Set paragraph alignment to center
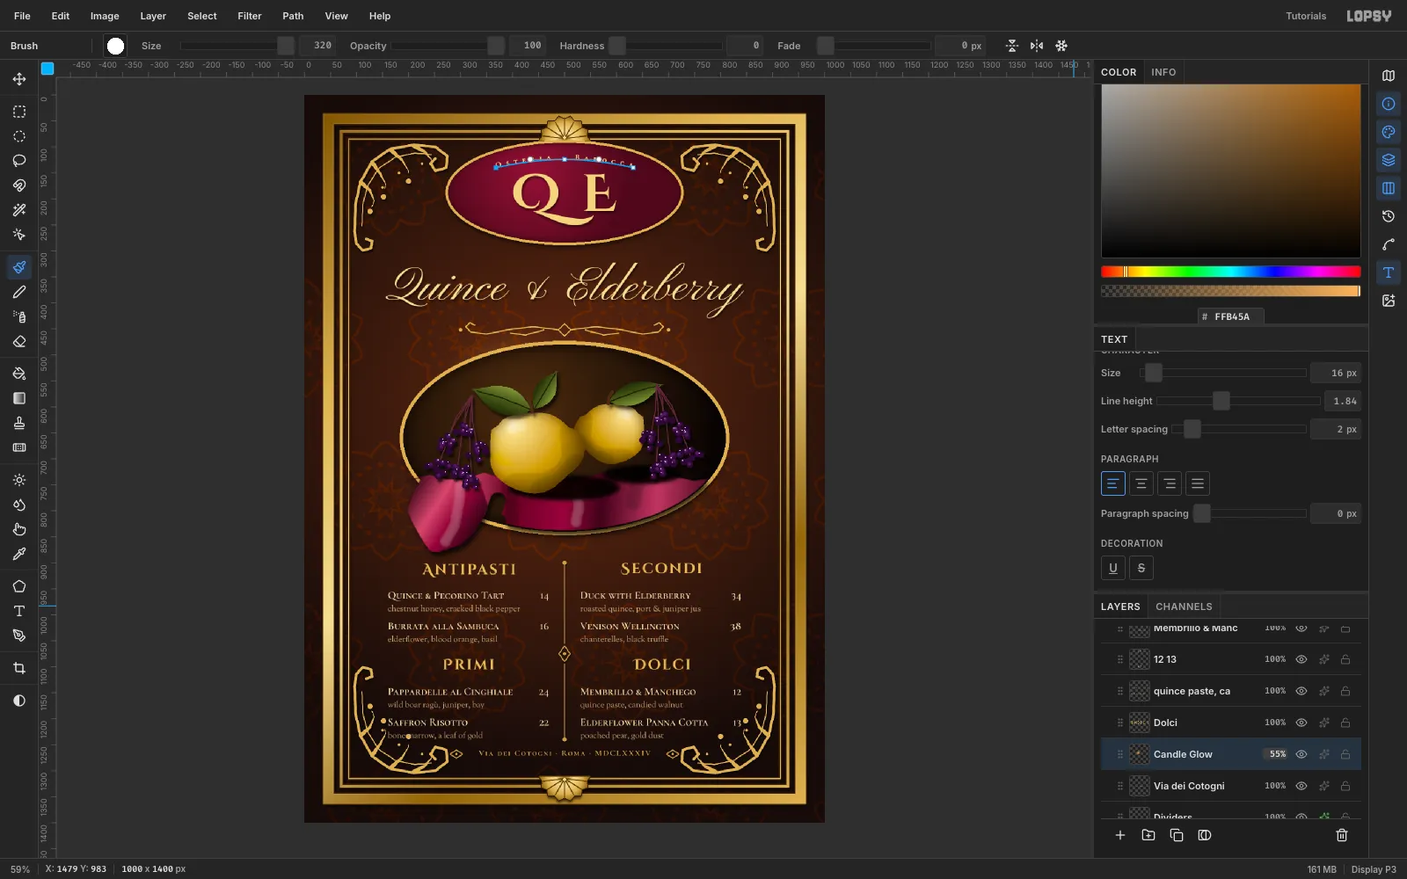Screen dimensions: 1407x879 point(1141,483)
